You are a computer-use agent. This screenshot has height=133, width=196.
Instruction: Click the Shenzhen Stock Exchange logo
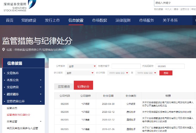click(20, 6)
